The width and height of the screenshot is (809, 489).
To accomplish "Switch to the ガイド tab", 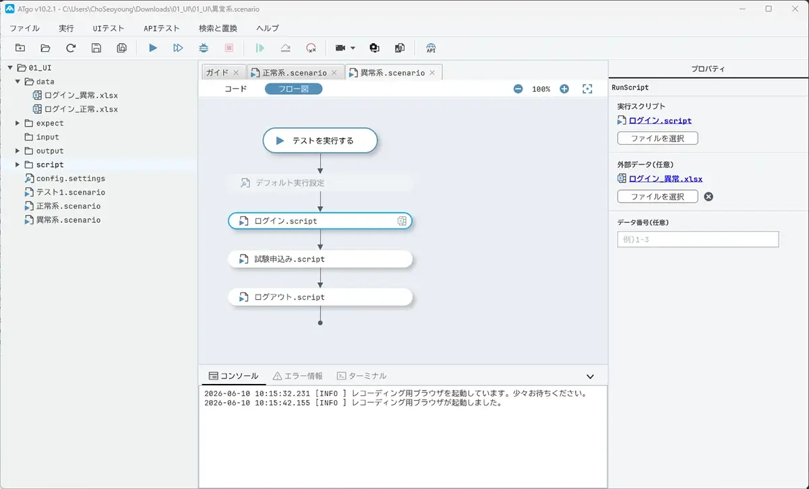I will pos(217,72).
